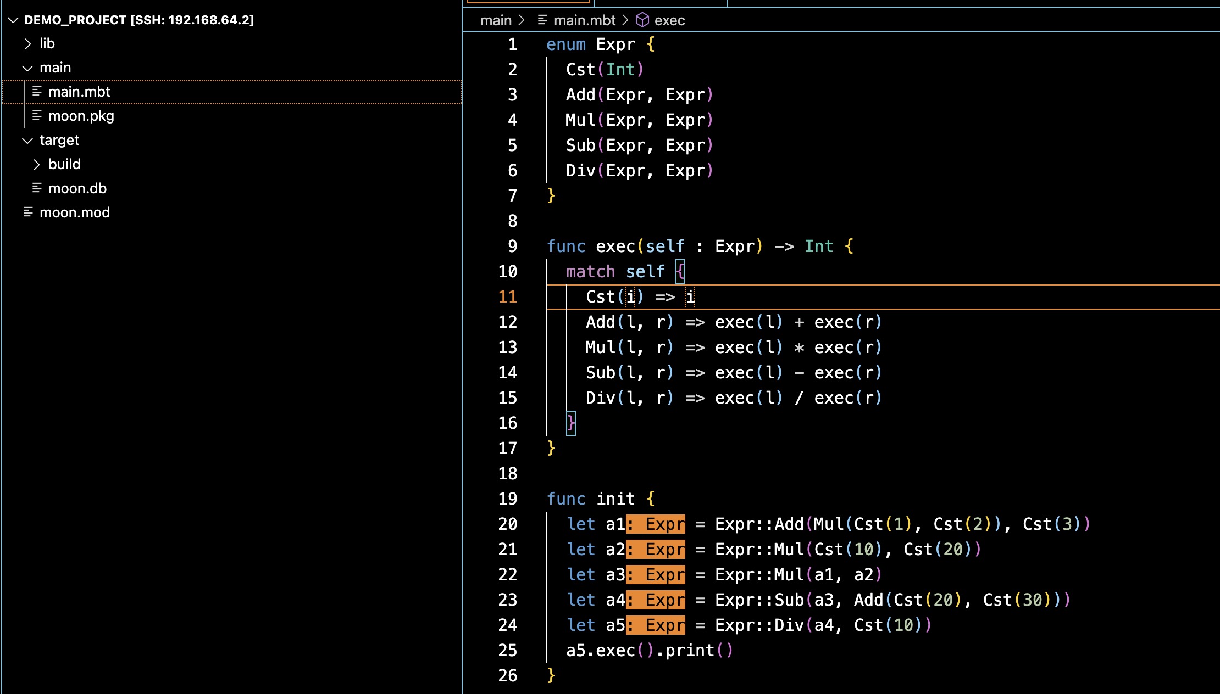Click 'Add(l, r)' pattern on line 12
The image size is (1220, 694).
tap(630, 322)
